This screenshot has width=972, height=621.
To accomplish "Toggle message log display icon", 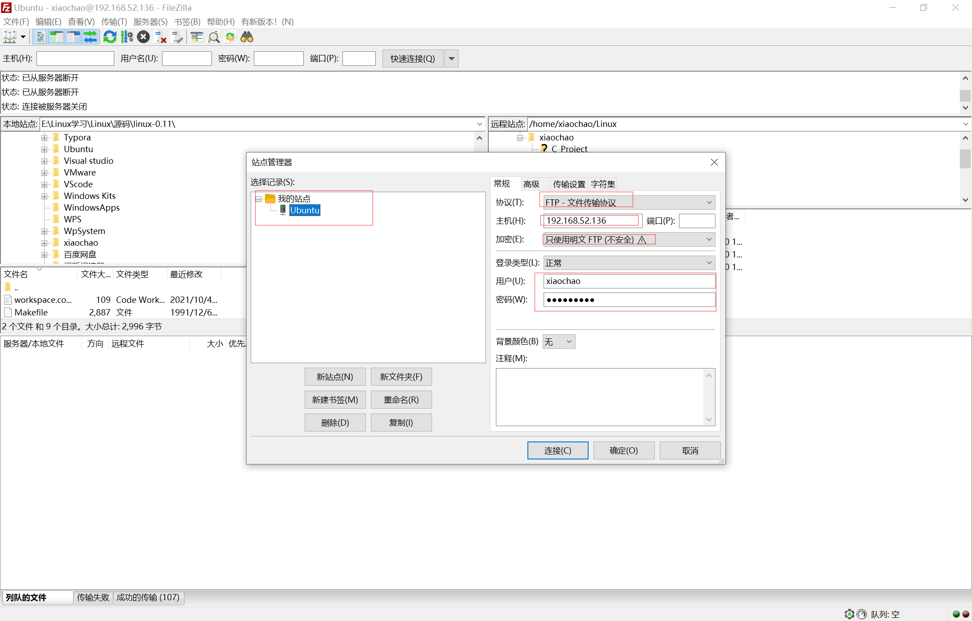I will (40, 37).
